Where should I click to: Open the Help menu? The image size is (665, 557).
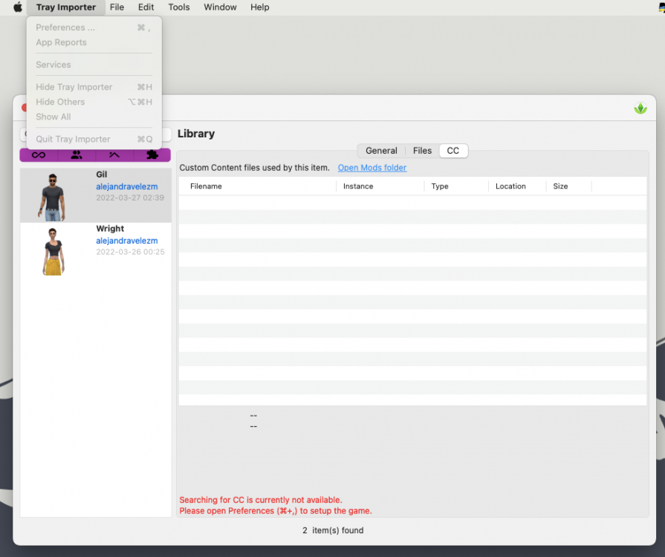(x=259, y=7)
